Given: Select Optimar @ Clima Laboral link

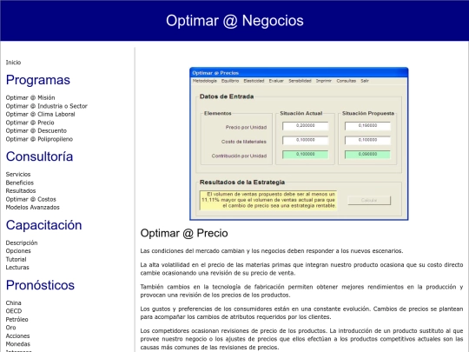Looking at the screenshot, I should (x=40, y=114).
